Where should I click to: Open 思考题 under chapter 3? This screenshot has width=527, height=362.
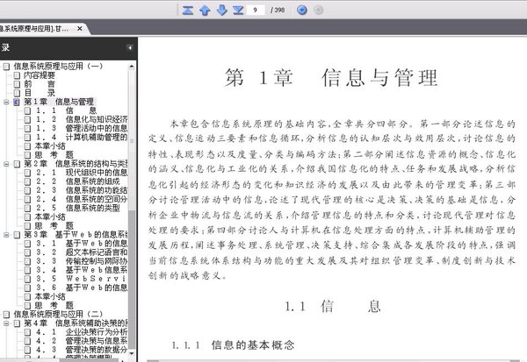pyautogui.click(x=54, y=306)
